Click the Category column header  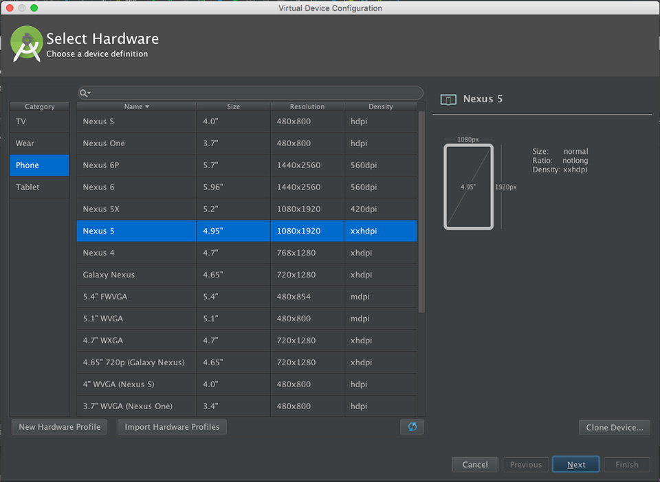pos(39,106)
